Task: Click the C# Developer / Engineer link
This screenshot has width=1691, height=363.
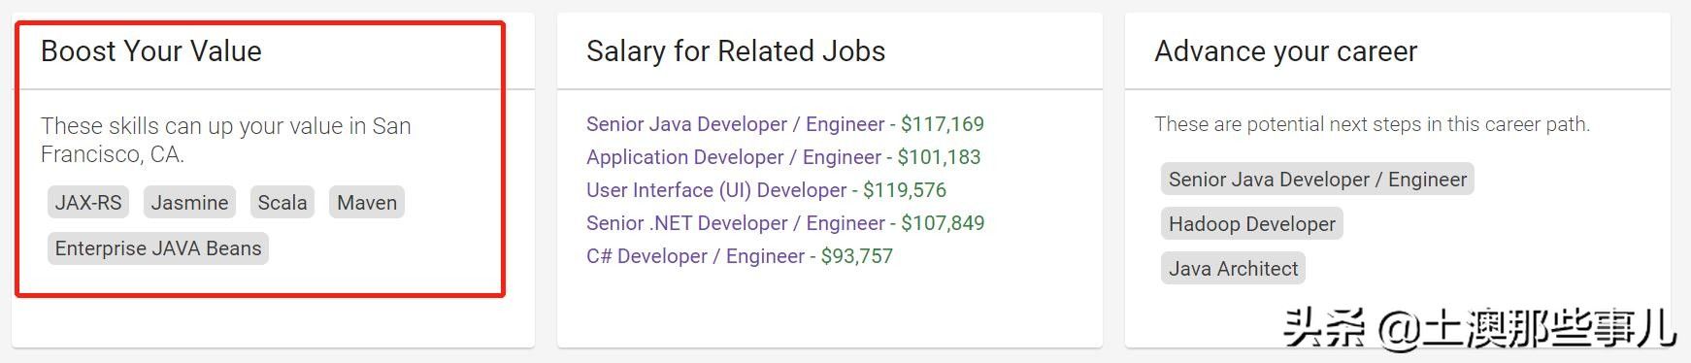Action: (695, 256)
